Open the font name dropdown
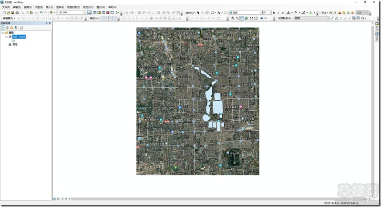Image resolution: width=381 pixels, height=207 pixels. (259, 12)
